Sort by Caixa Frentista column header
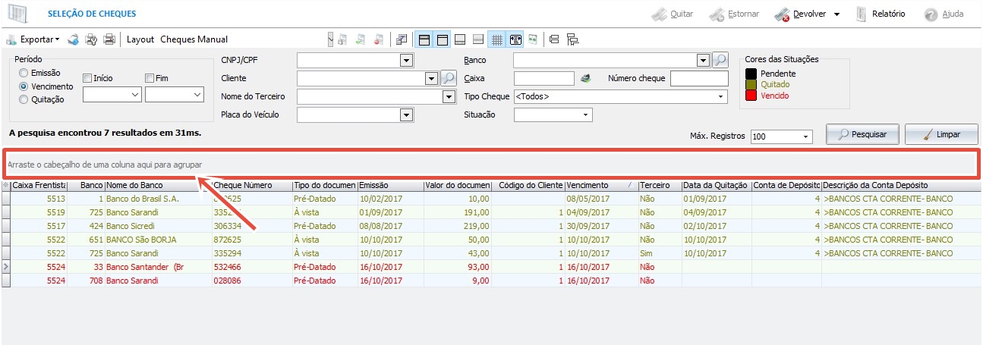 coord(39,186)
